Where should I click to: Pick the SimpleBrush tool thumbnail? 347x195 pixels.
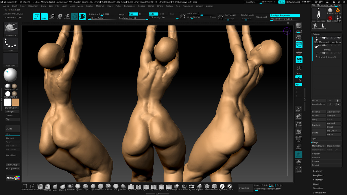(338, 12)
